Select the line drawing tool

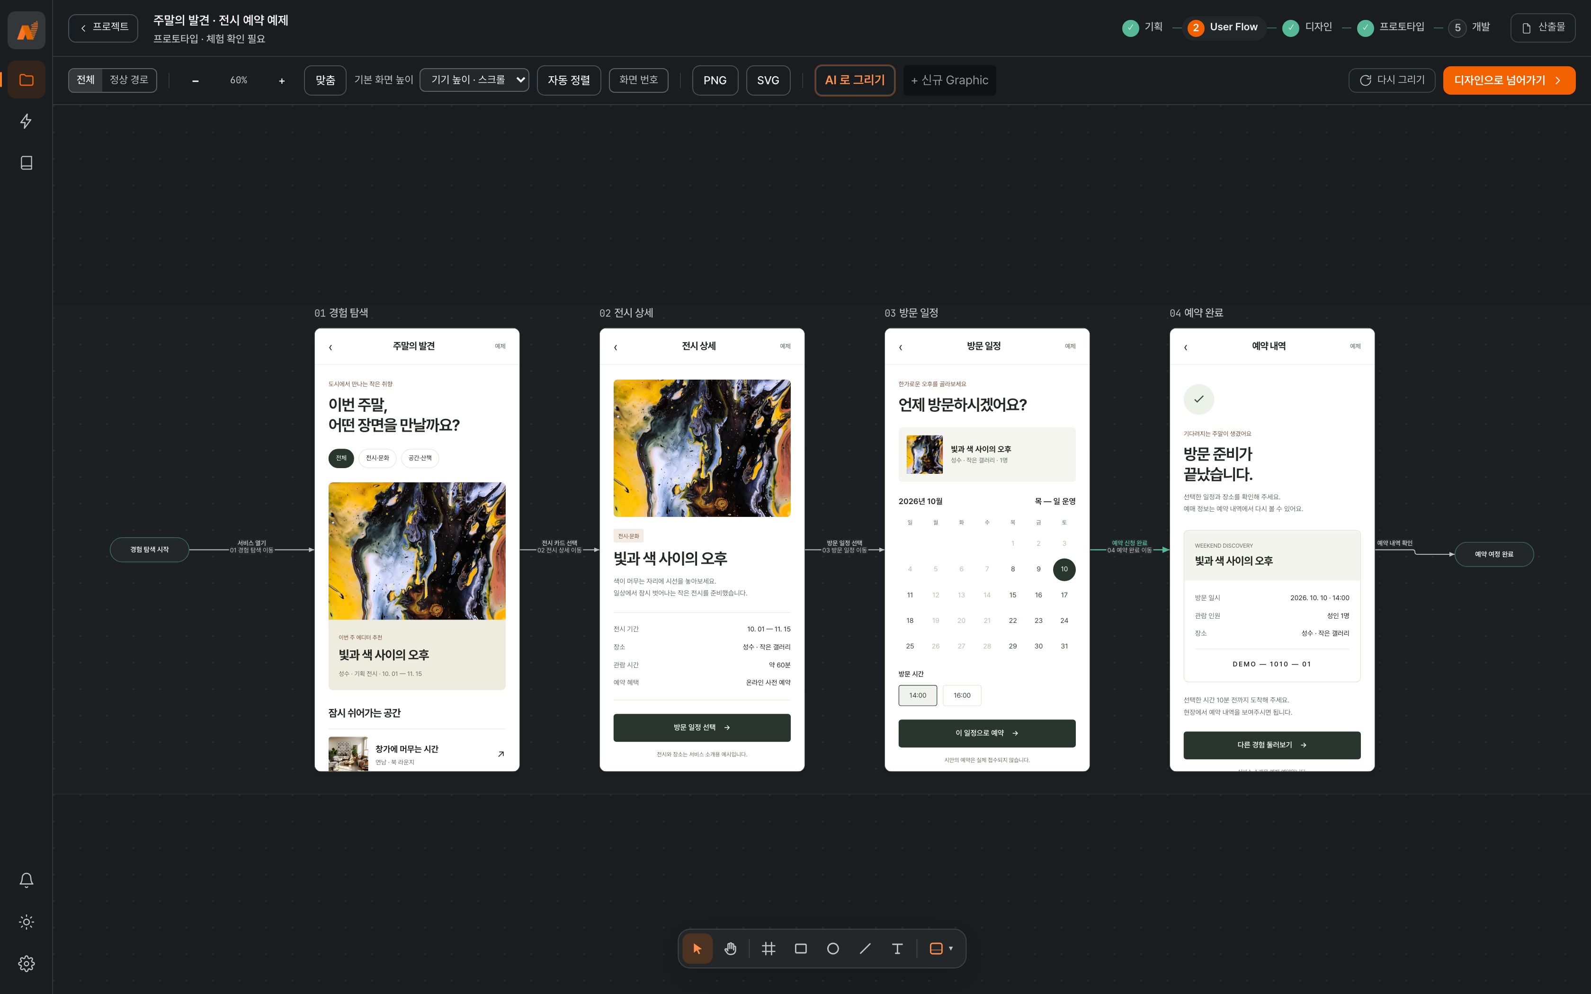pyautogui.click(x=865, y=949)
